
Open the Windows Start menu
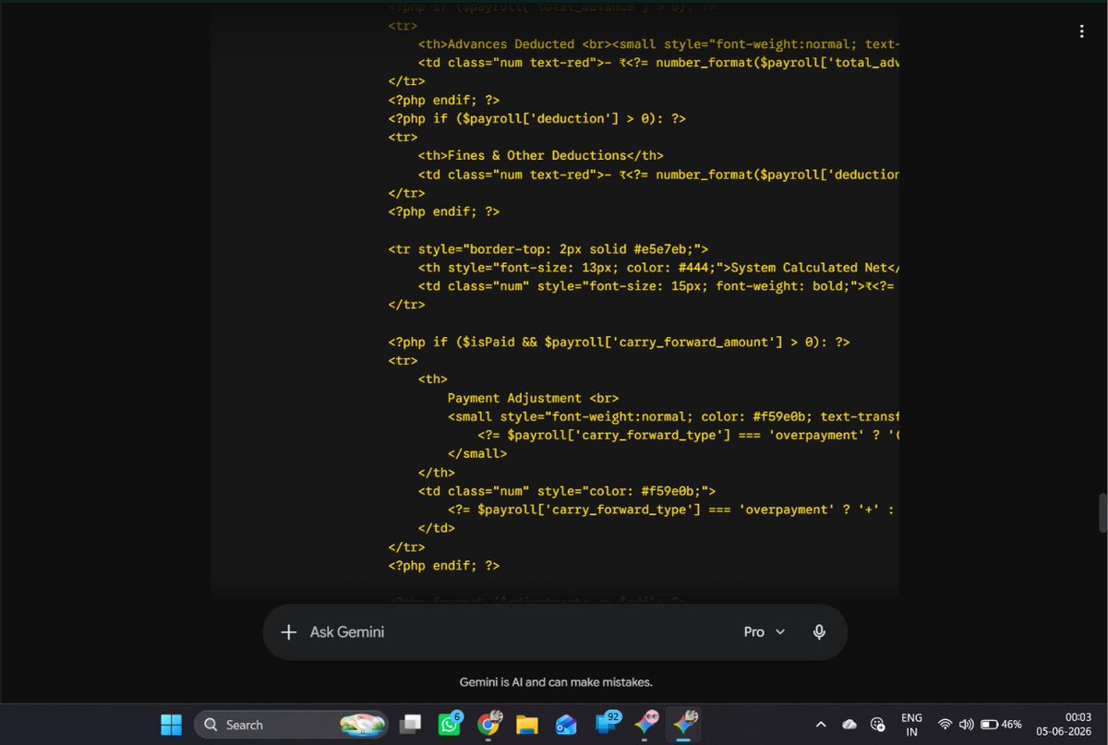tap(172, 725)
